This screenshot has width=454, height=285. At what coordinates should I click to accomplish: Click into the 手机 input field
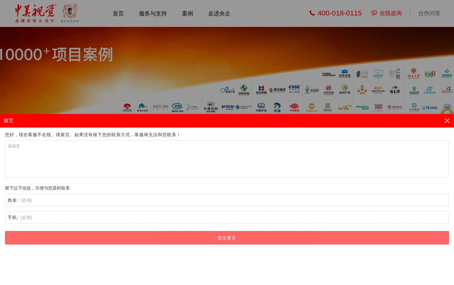227,217
